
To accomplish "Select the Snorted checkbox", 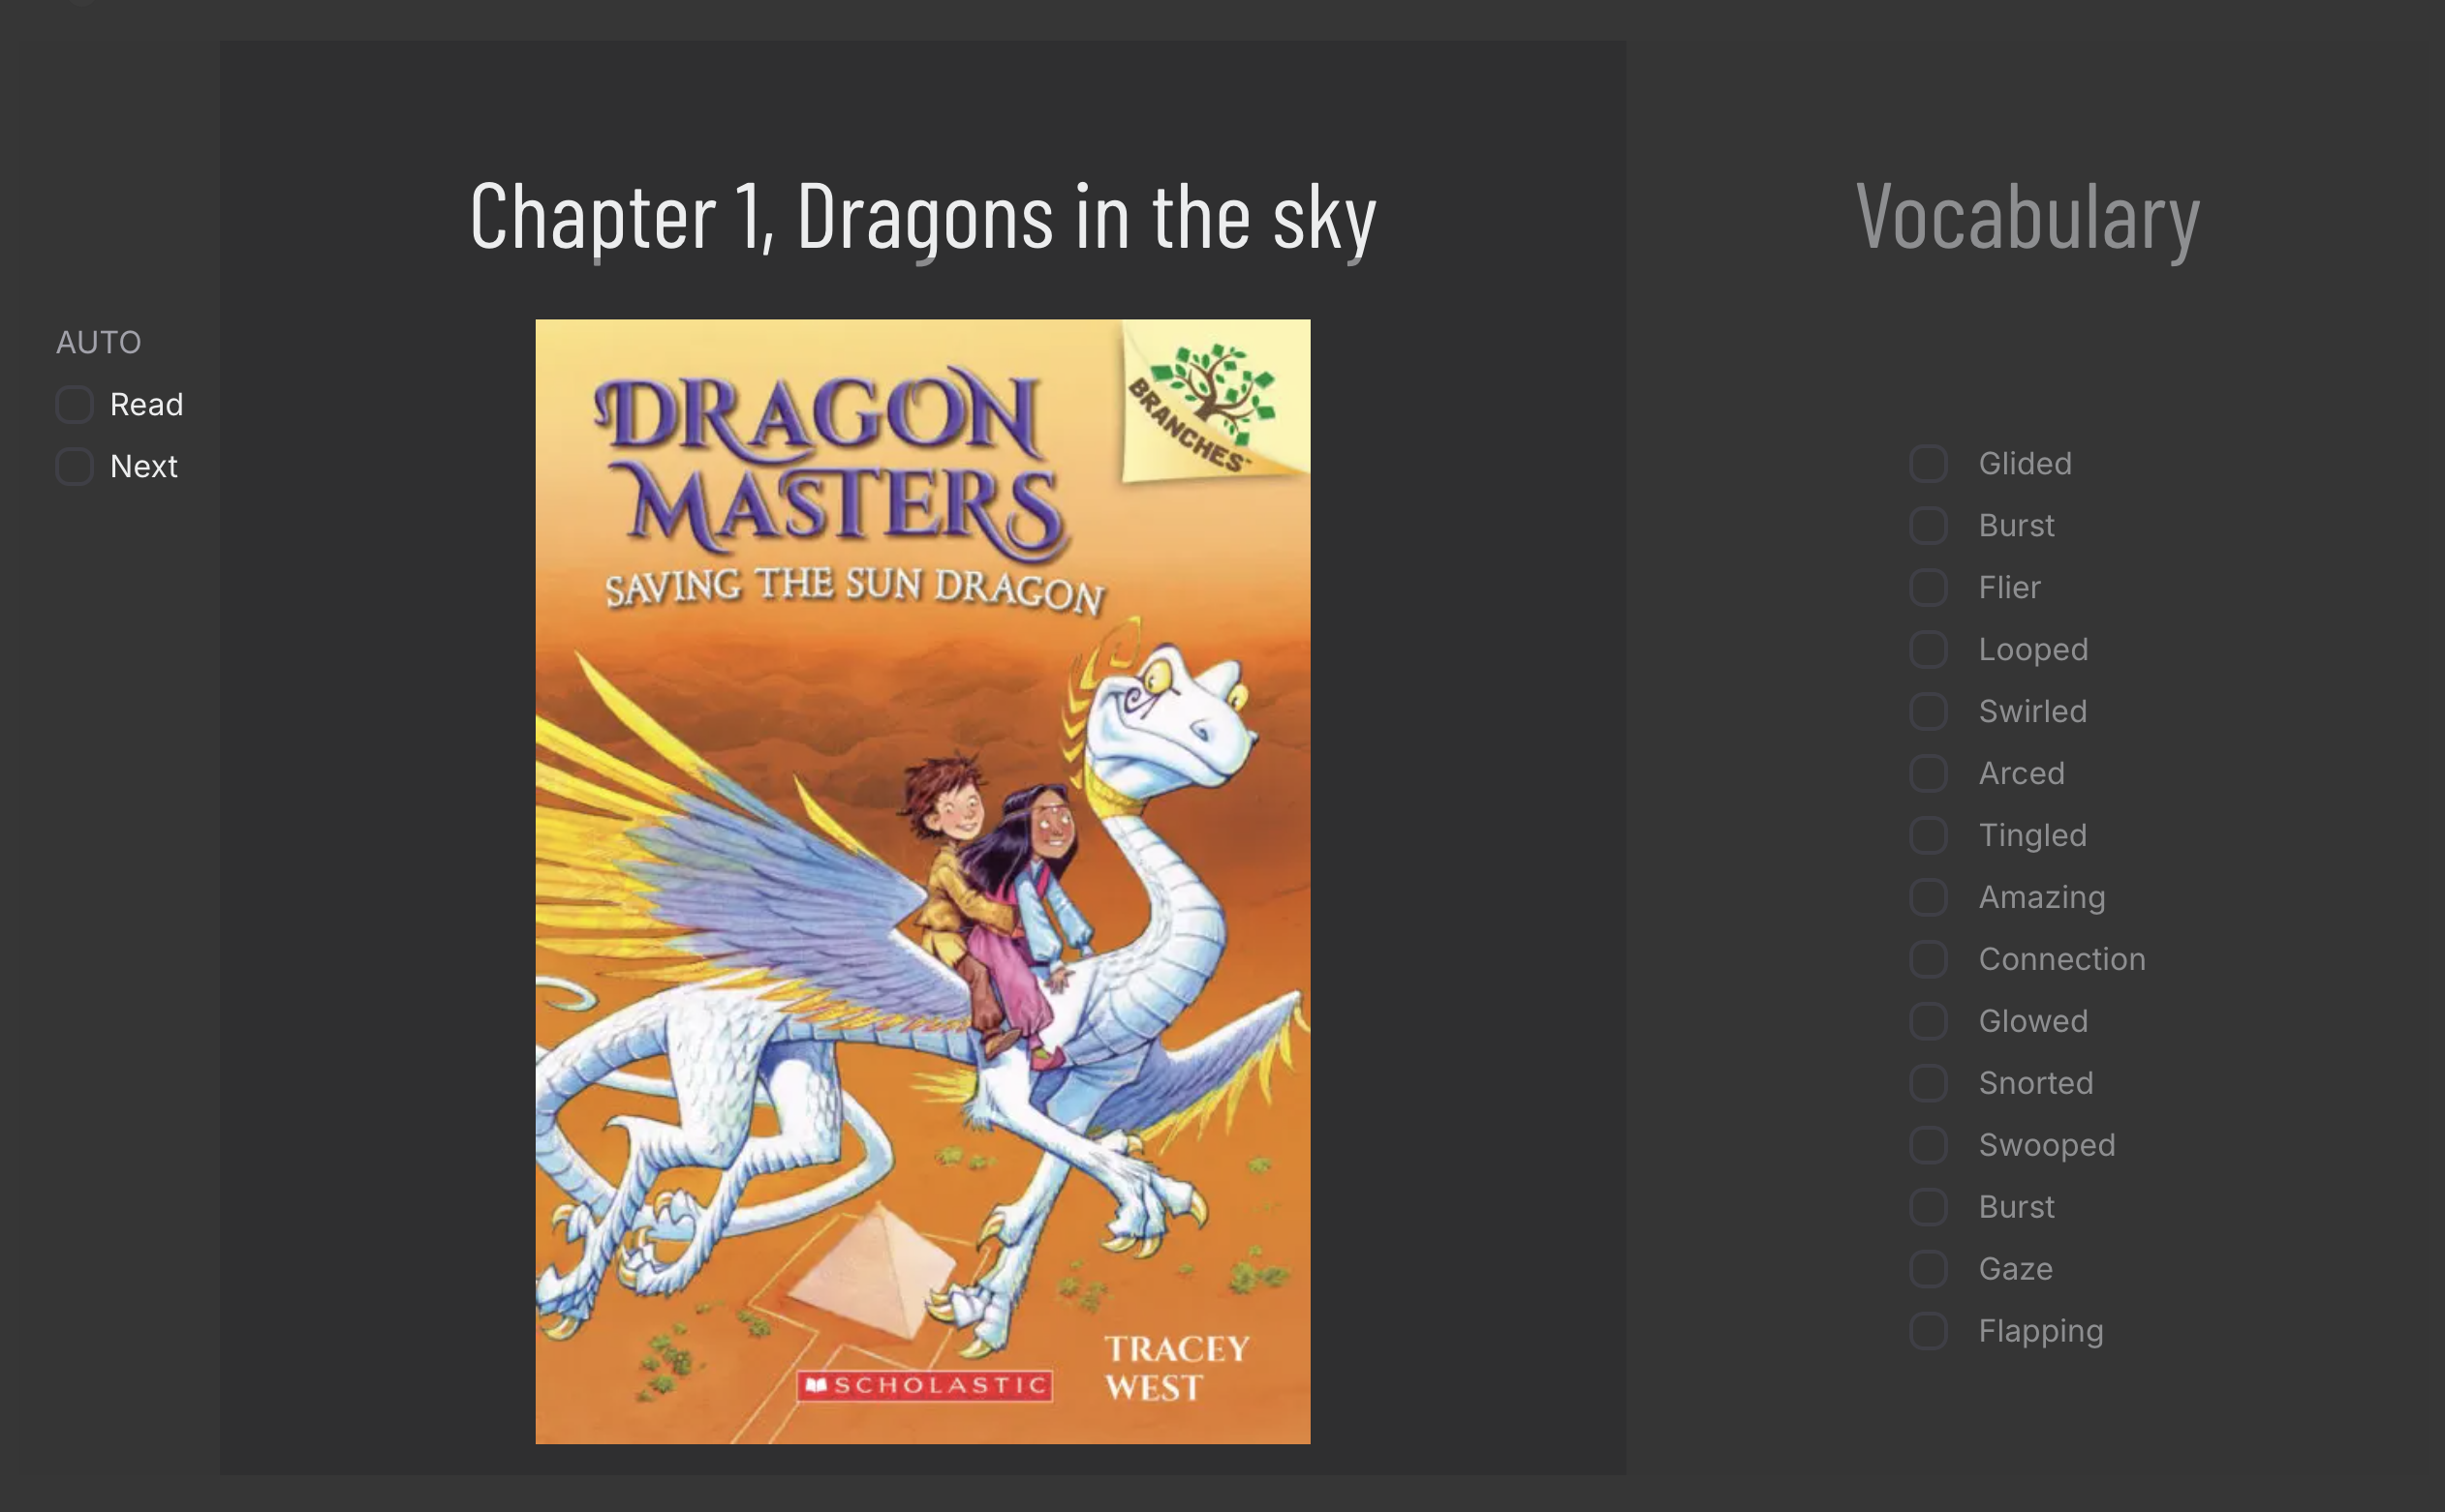I will point(1928,1084).
